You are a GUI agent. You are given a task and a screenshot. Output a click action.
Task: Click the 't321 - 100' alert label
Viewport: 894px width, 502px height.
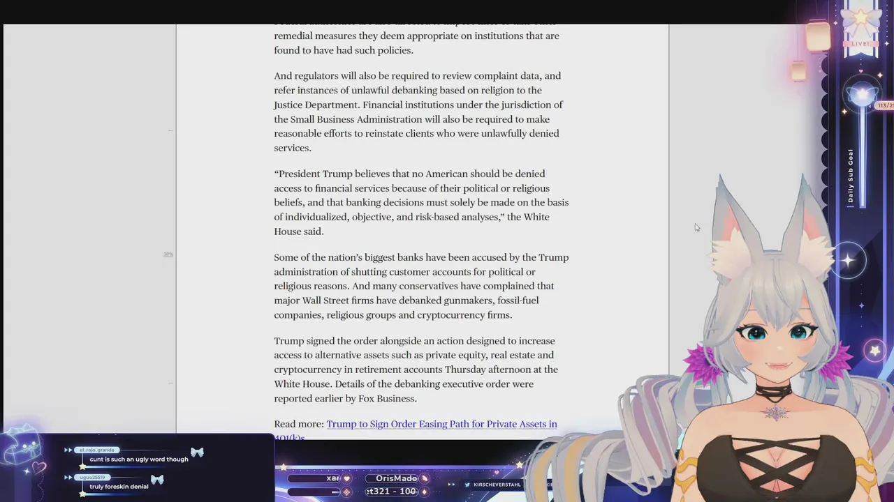click(392, 492)
